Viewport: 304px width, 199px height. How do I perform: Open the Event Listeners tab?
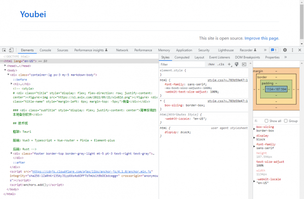220,57
